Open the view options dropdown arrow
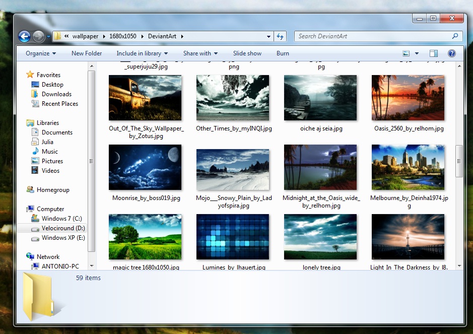473x334 pixels. click(x=417, y=53)
